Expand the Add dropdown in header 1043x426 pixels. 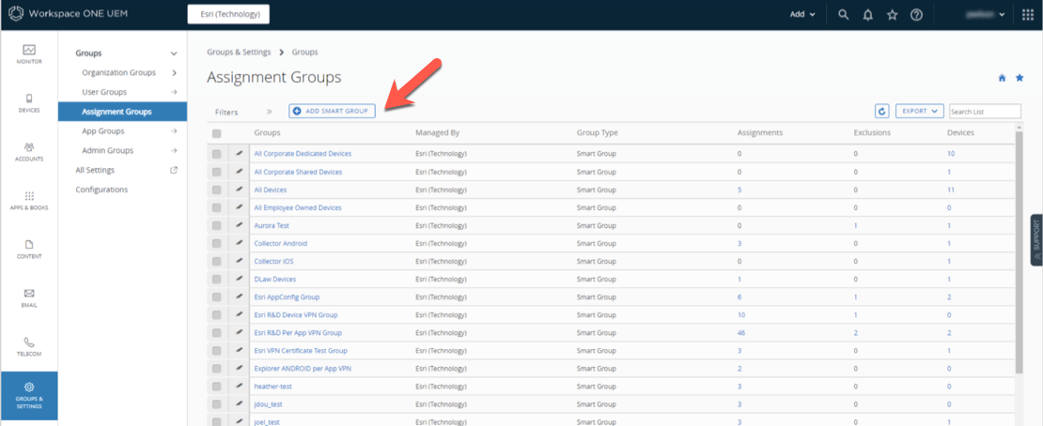pyautogui.click(x=802, y=14)
